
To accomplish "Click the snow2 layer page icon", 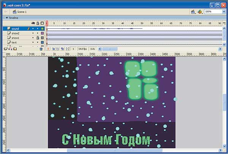I will 9,33.
